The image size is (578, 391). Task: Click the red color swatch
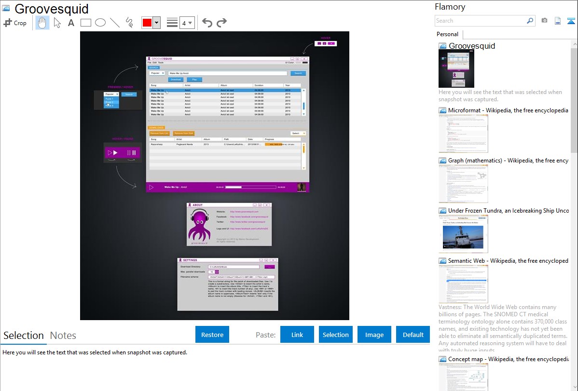[147, 23]
